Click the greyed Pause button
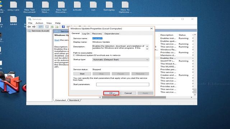Viewport: 230px width, 129px height. pyautogui.click(x=121, y=74)
